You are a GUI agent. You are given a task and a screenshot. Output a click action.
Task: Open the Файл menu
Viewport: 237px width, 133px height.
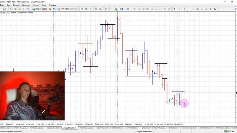tap(2, 5)
